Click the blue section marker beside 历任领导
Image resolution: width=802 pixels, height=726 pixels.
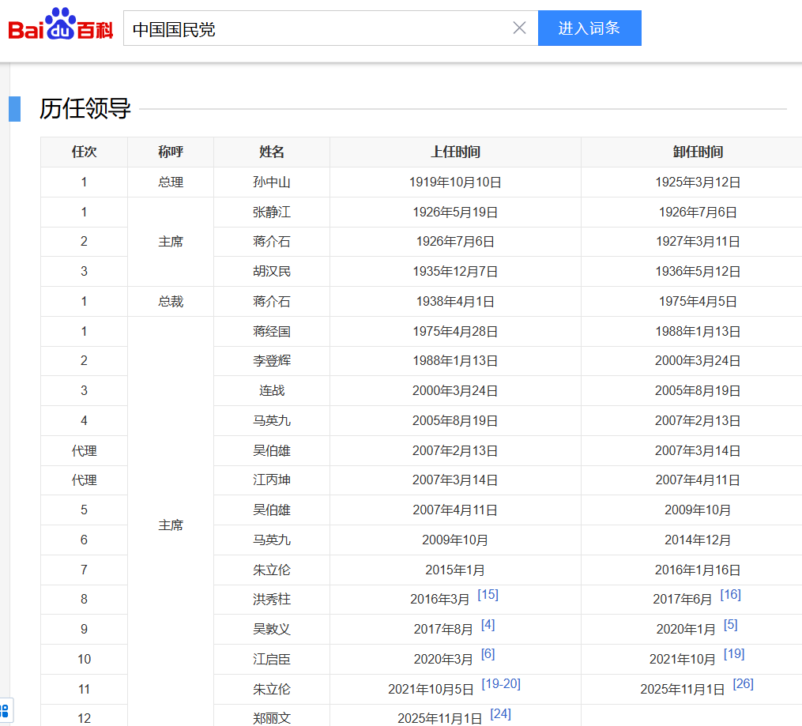pos(15,108)
